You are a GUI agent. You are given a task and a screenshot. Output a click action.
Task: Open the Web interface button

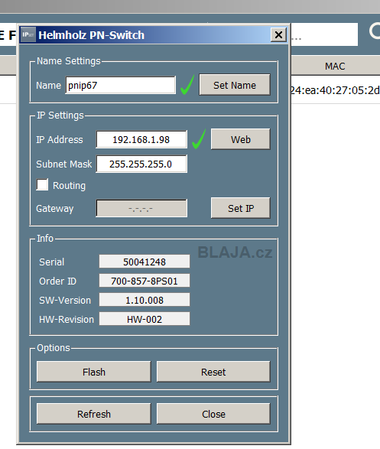[241, 139]
